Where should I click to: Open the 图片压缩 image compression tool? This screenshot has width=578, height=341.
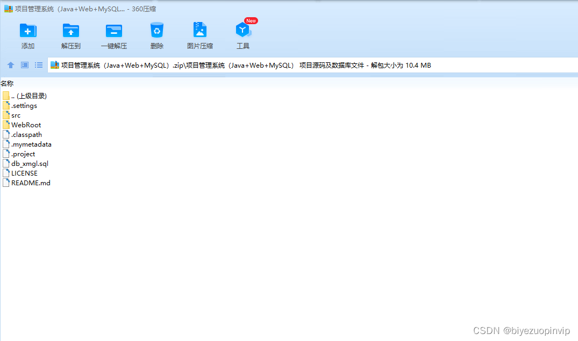click(199, 34)
